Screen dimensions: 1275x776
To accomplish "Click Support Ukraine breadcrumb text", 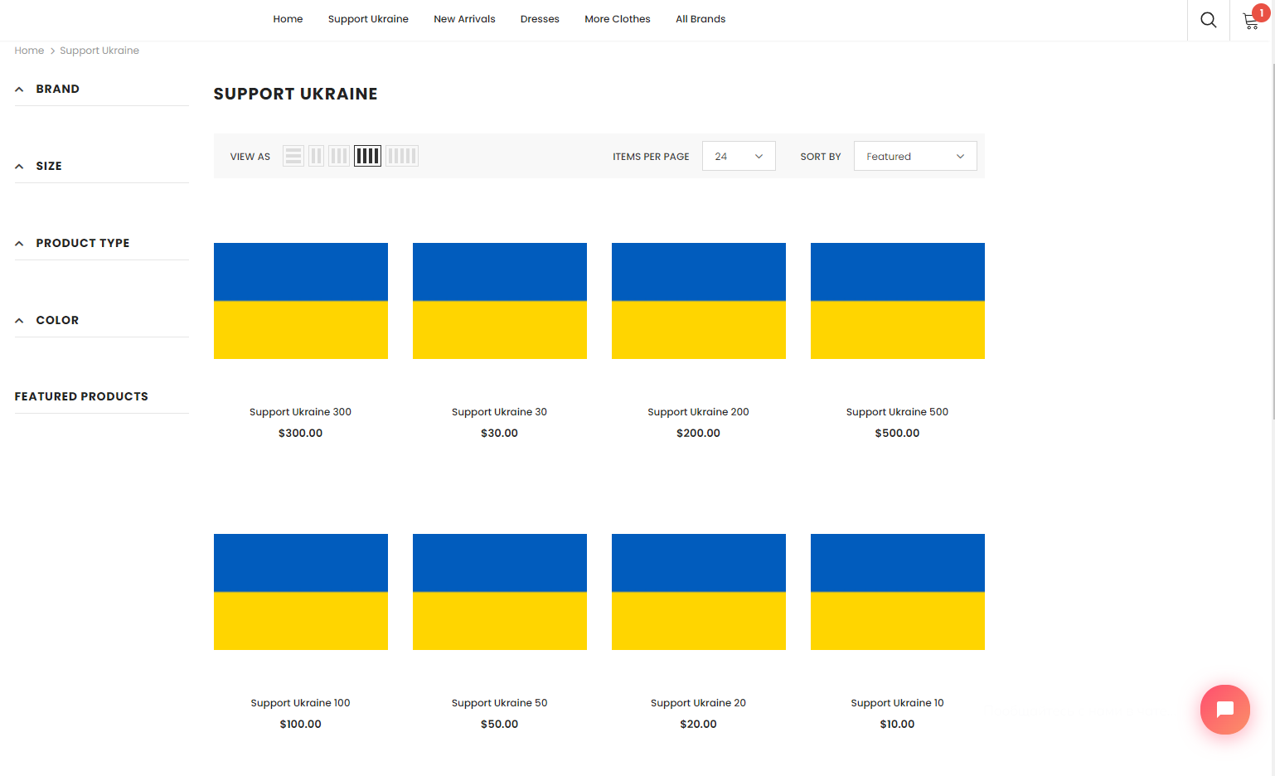I will pyautogui.click(x=99, y=51).
